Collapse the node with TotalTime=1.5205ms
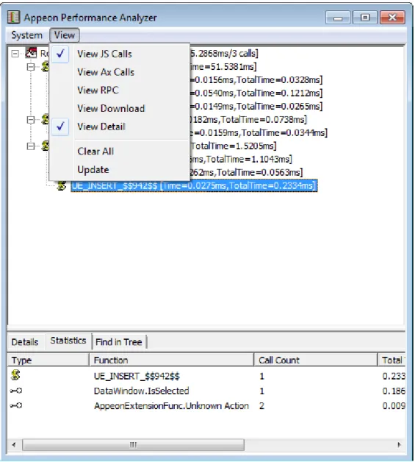The height and width of the screenshot is (462, 415). pos(31,146)
